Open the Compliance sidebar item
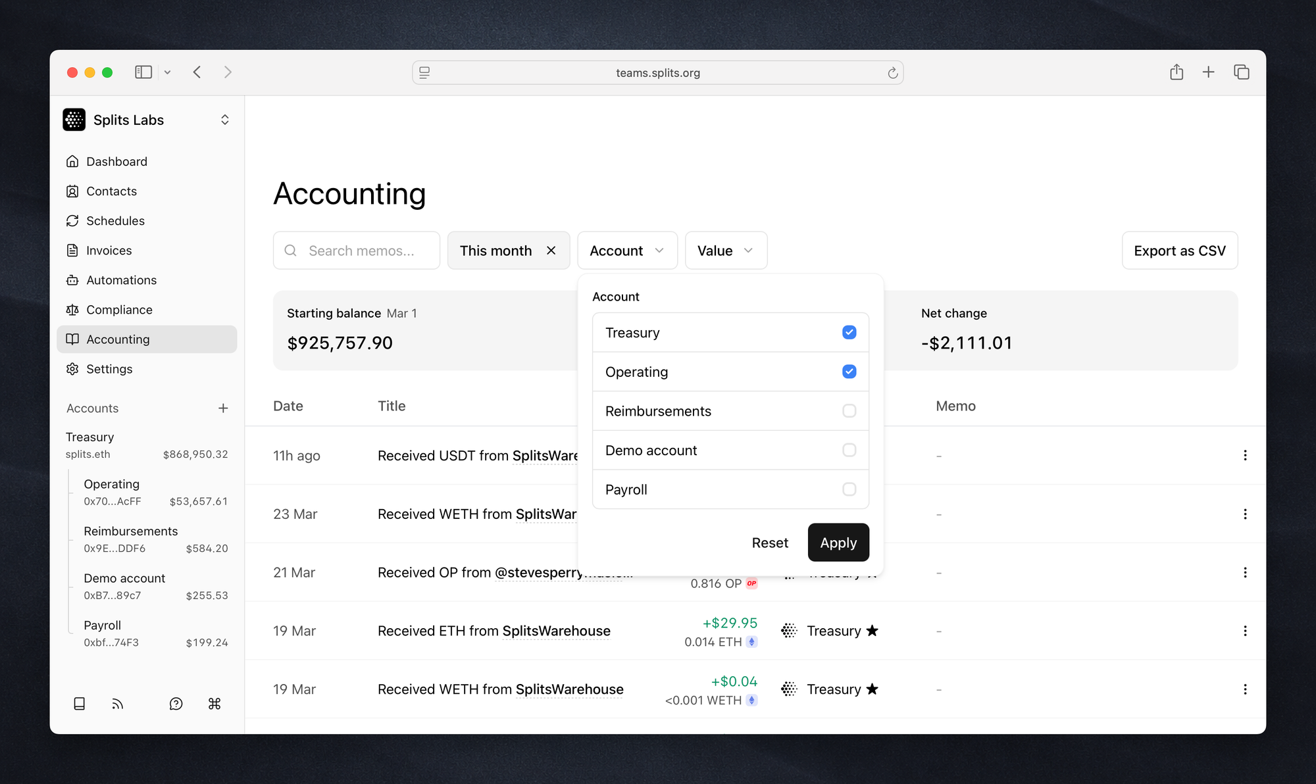The image size is (1316, 784). [x=119, y=310]
